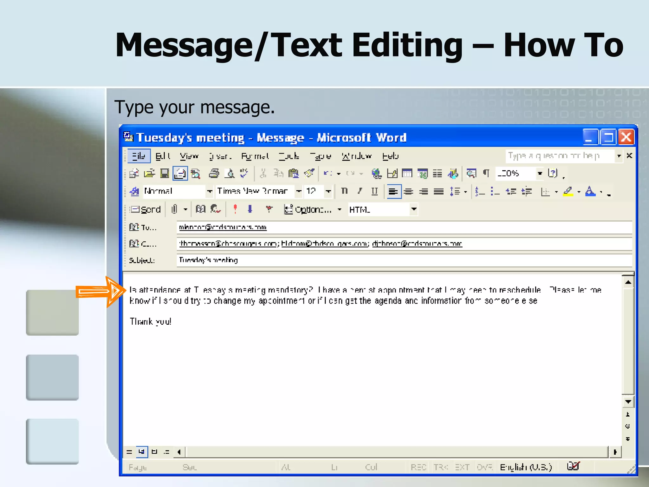
Task: Click the Cc... button
Action: pos(143,244)
